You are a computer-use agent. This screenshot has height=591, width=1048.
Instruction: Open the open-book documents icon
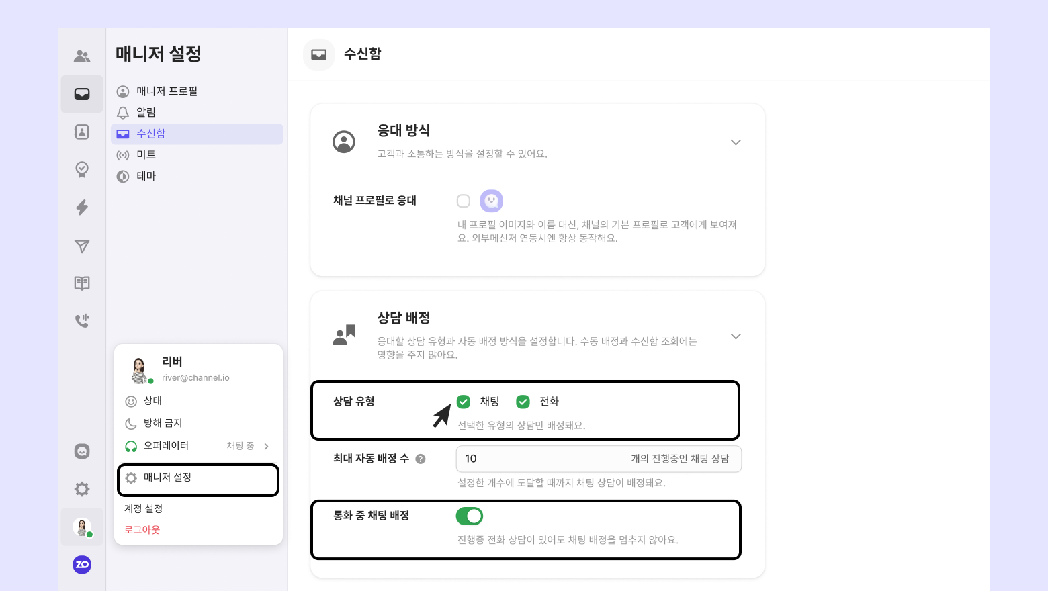pos(82,283)
